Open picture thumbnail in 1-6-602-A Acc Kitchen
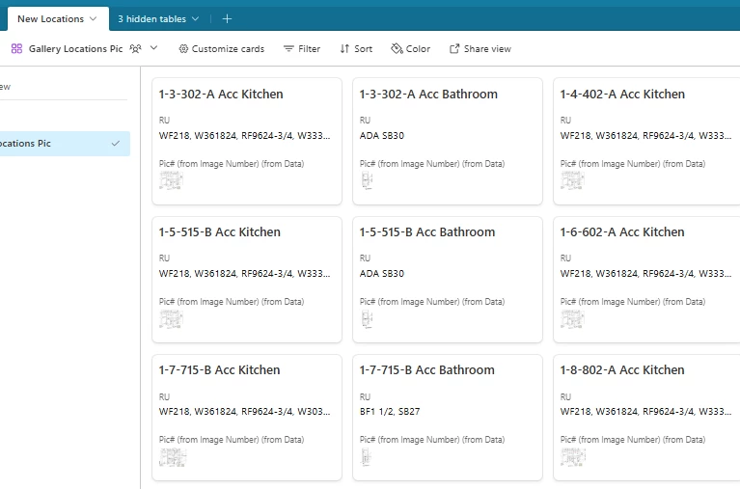The image size is (740, 489). point(572,318)
